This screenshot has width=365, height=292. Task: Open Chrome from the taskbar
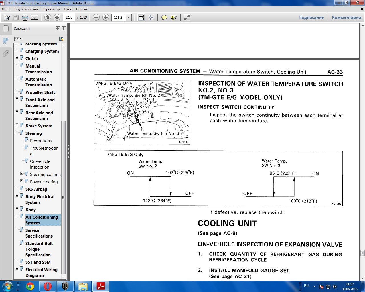click(30, 286)
